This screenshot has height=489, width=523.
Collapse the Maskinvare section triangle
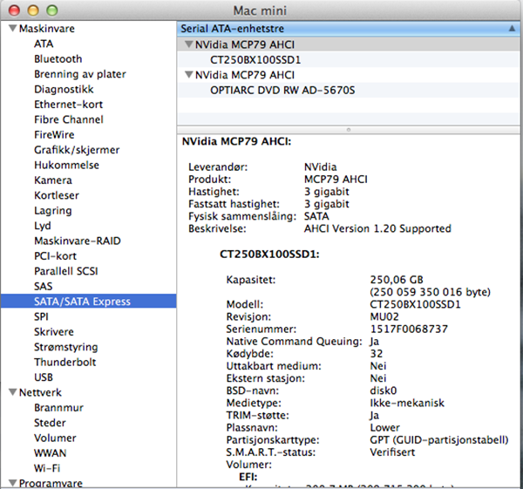click(13, 29)
